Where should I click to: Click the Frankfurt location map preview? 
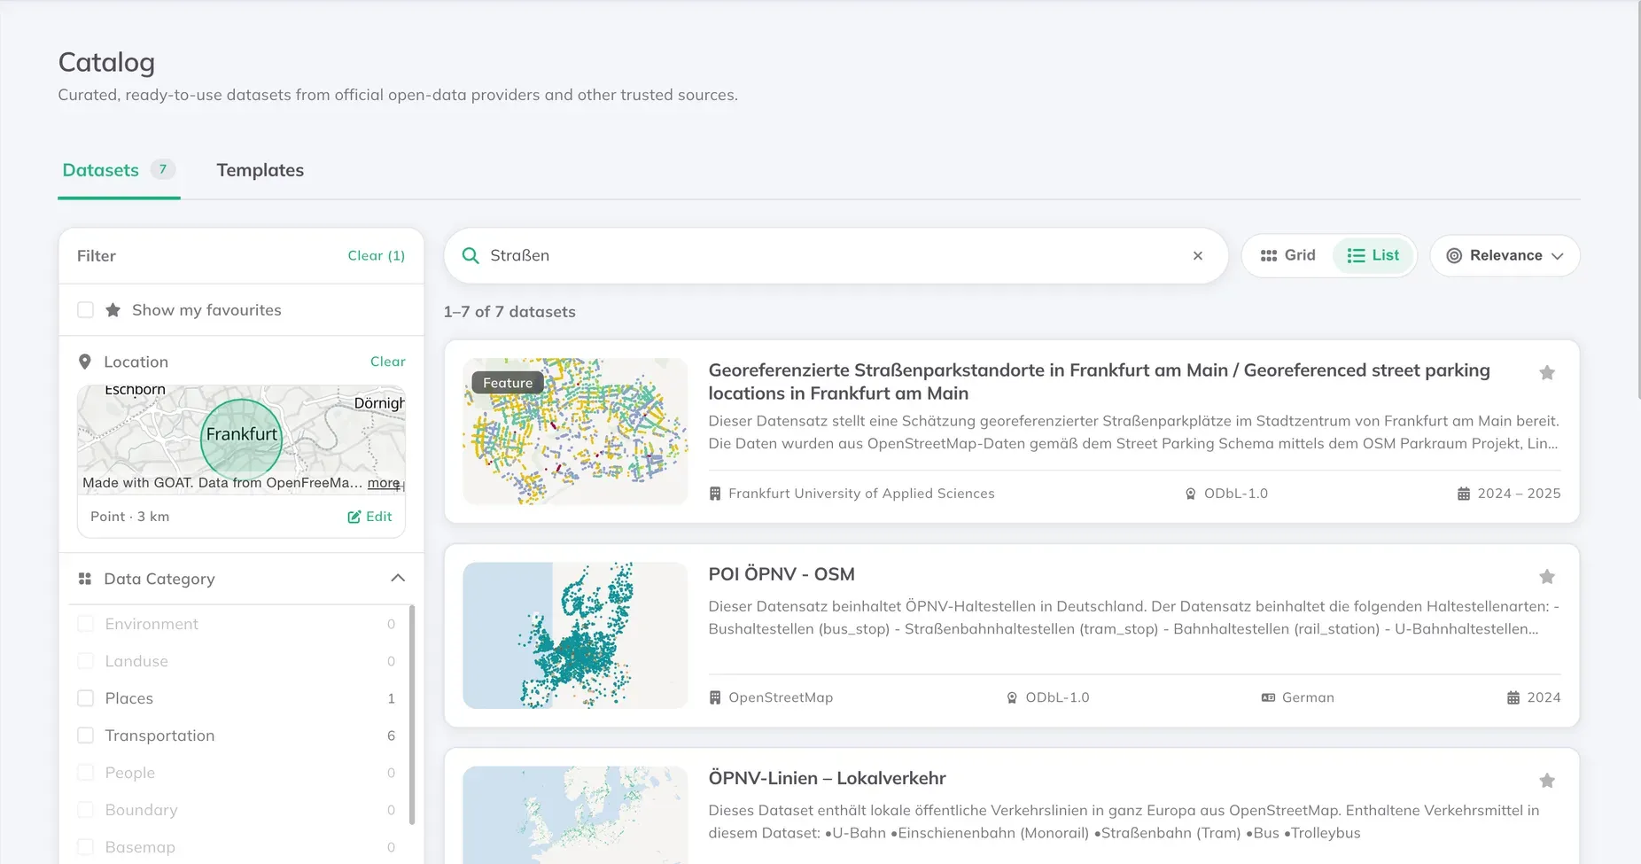(241, 440)
